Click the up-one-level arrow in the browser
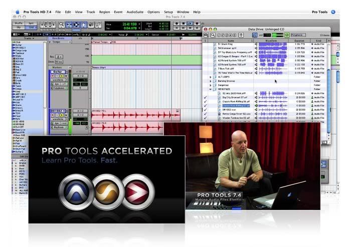 coord(241,35)
